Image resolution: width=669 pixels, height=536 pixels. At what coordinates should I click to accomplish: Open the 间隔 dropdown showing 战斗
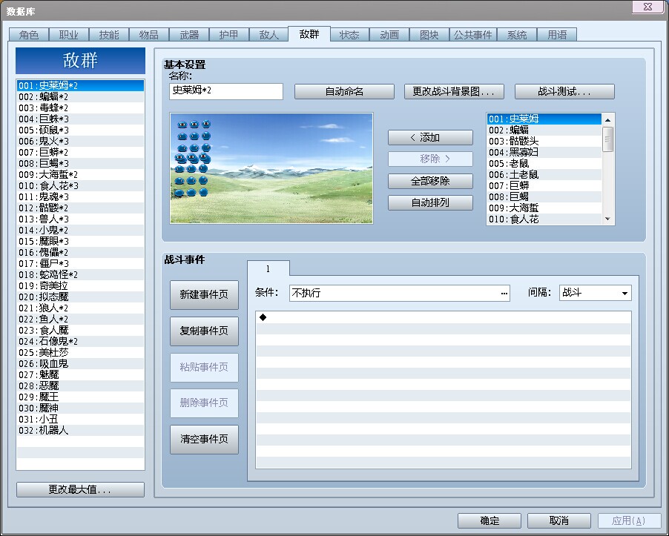point(595,293)
